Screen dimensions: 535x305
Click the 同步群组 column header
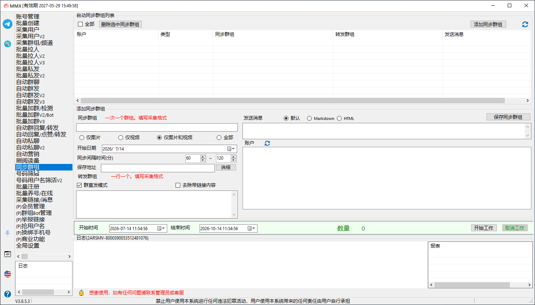(273, 35)
